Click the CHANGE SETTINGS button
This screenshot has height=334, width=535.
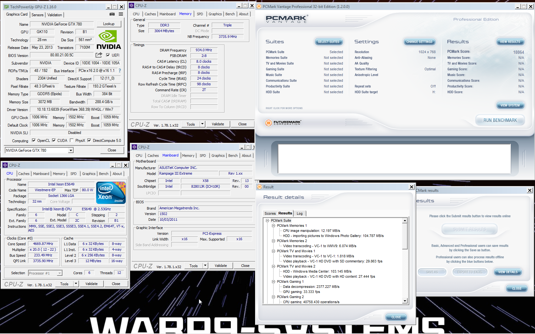point(419,42)
